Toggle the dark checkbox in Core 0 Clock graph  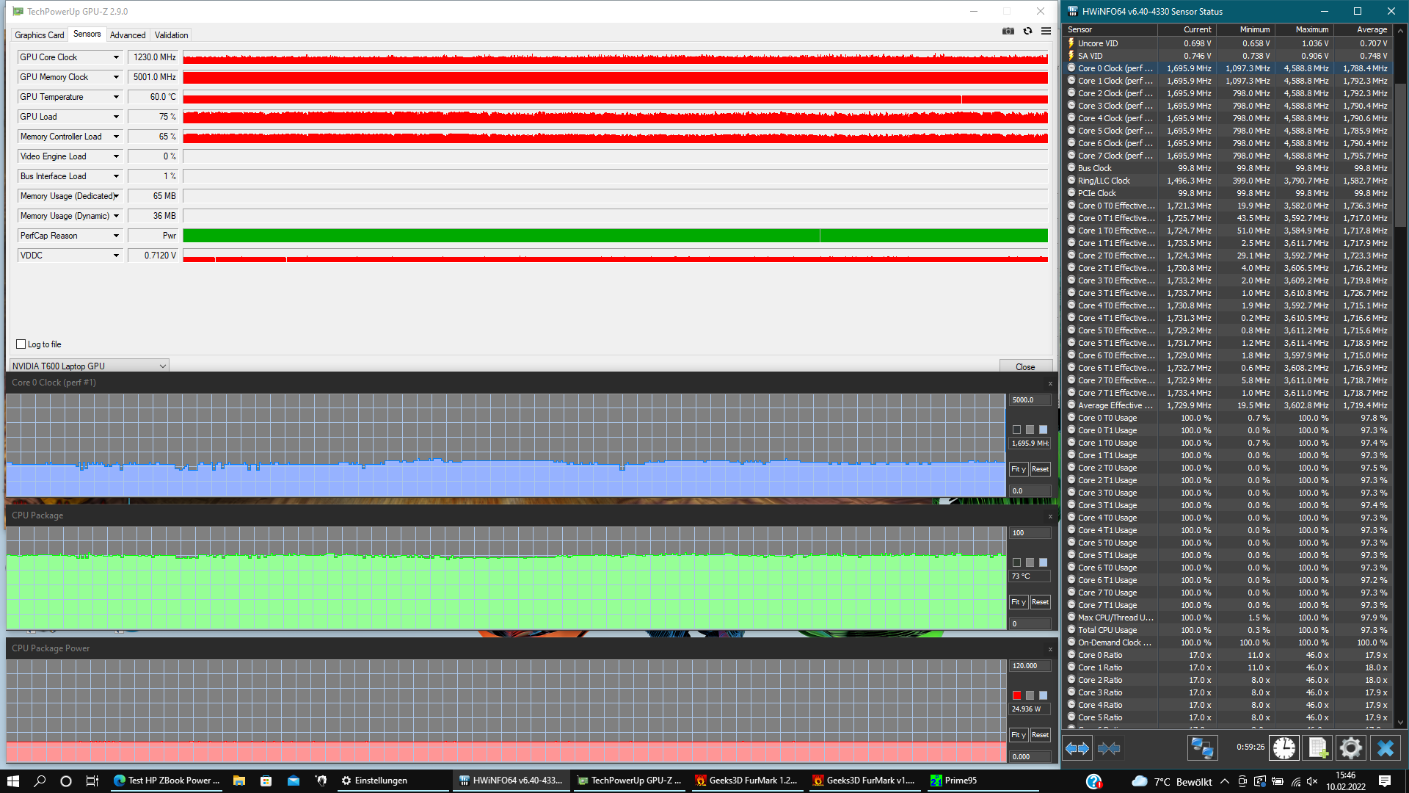1016,430
